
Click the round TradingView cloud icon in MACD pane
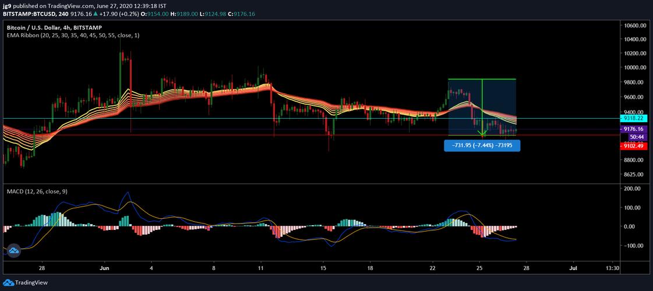(13, 251)
